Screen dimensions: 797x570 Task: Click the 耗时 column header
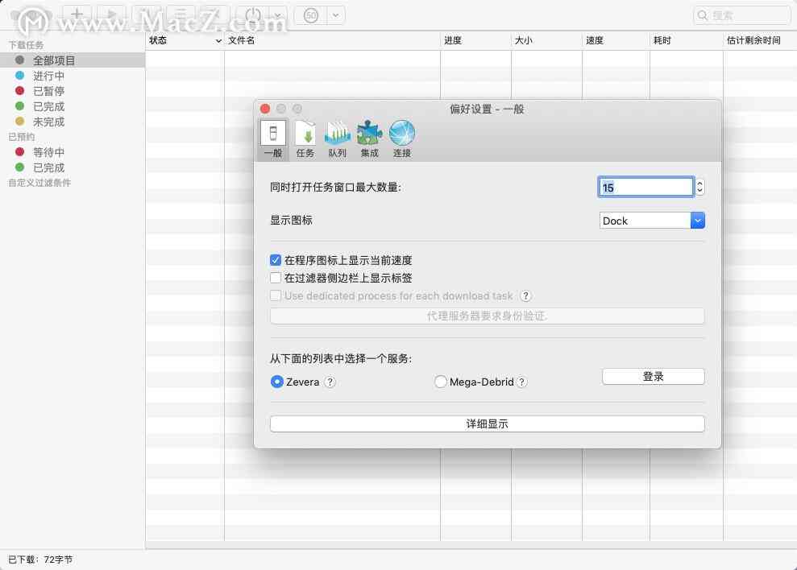coord(687,40)
